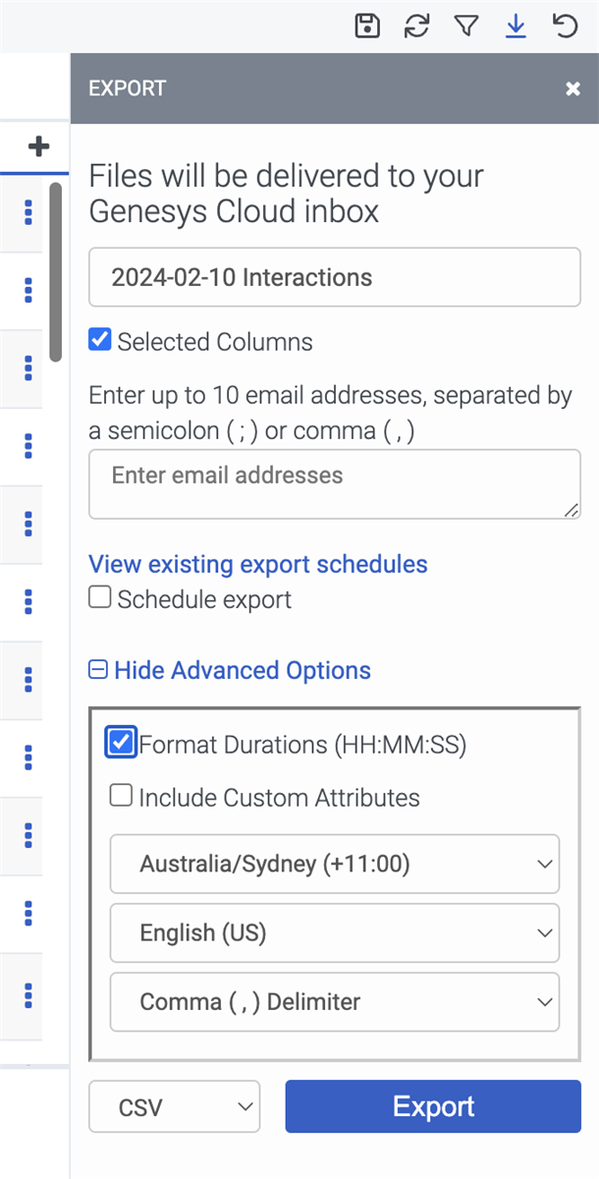Enable Include Custom Attributes checkbox
Viewport: 599px width, 1179px height.
(x=121, y=796)
